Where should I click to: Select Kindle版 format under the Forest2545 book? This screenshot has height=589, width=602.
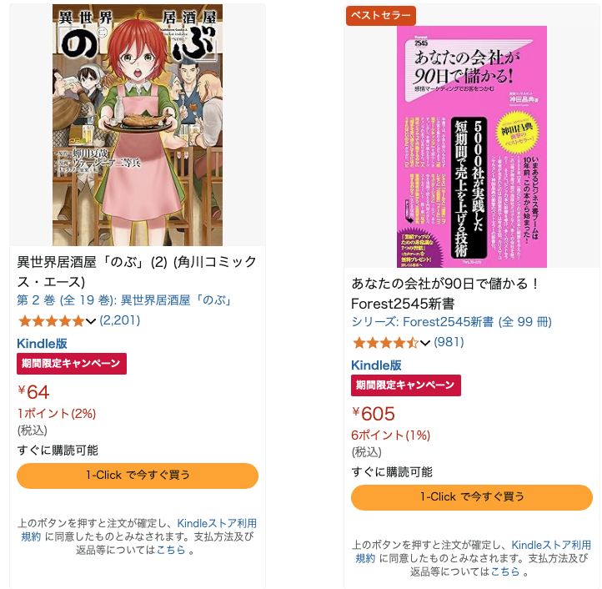coord(376,365)
